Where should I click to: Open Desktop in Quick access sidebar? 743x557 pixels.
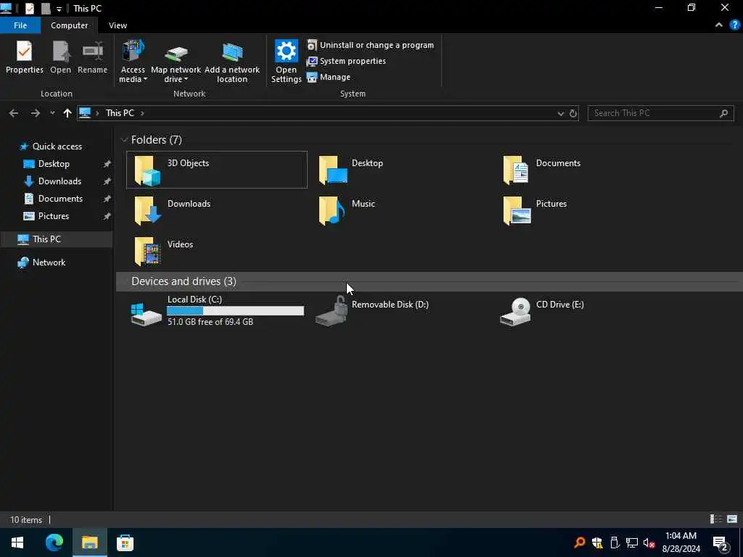[54, 164]
